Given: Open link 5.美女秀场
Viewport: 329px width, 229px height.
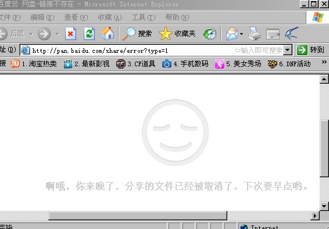Looking at the screenshot, I should [238, 64].
